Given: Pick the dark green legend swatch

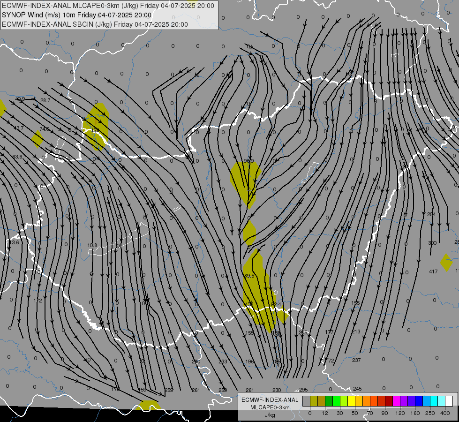Looking at the screenshot, I should click(329, 401).
